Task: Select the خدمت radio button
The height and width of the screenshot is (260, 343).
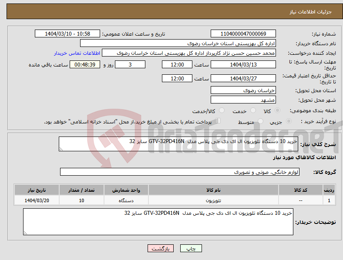Action: [x=253, y=110]
